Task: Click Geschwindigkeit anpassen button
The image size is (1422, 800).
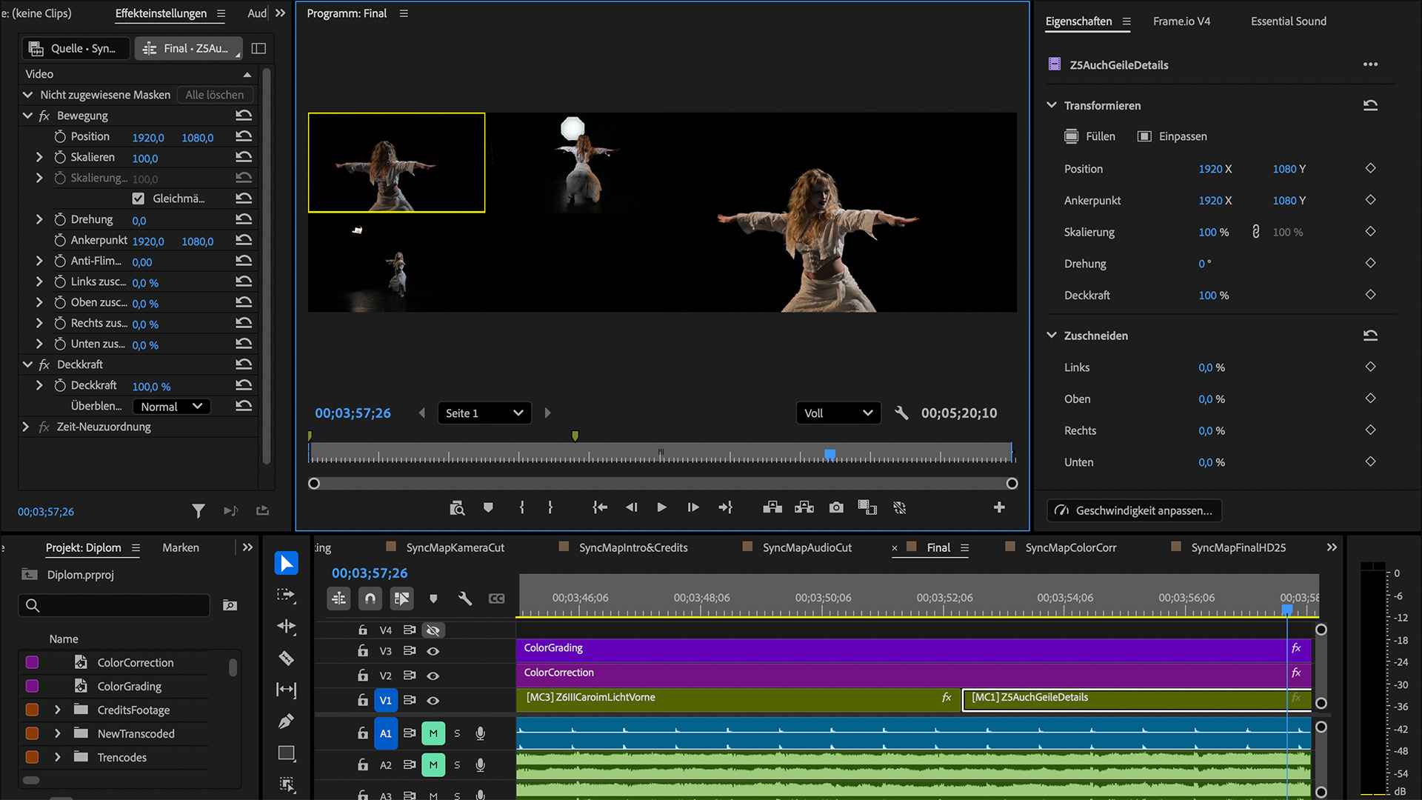Action: click(1134, 510)
